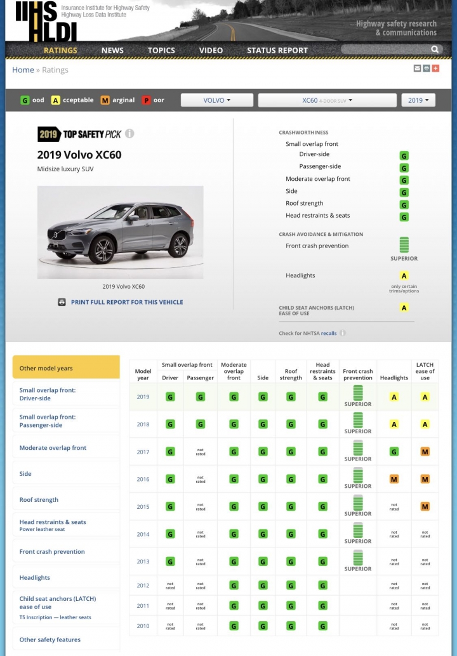Select Side sidebar tab
This screenshot has height=656, width=457.
click(x=66, y=473)
